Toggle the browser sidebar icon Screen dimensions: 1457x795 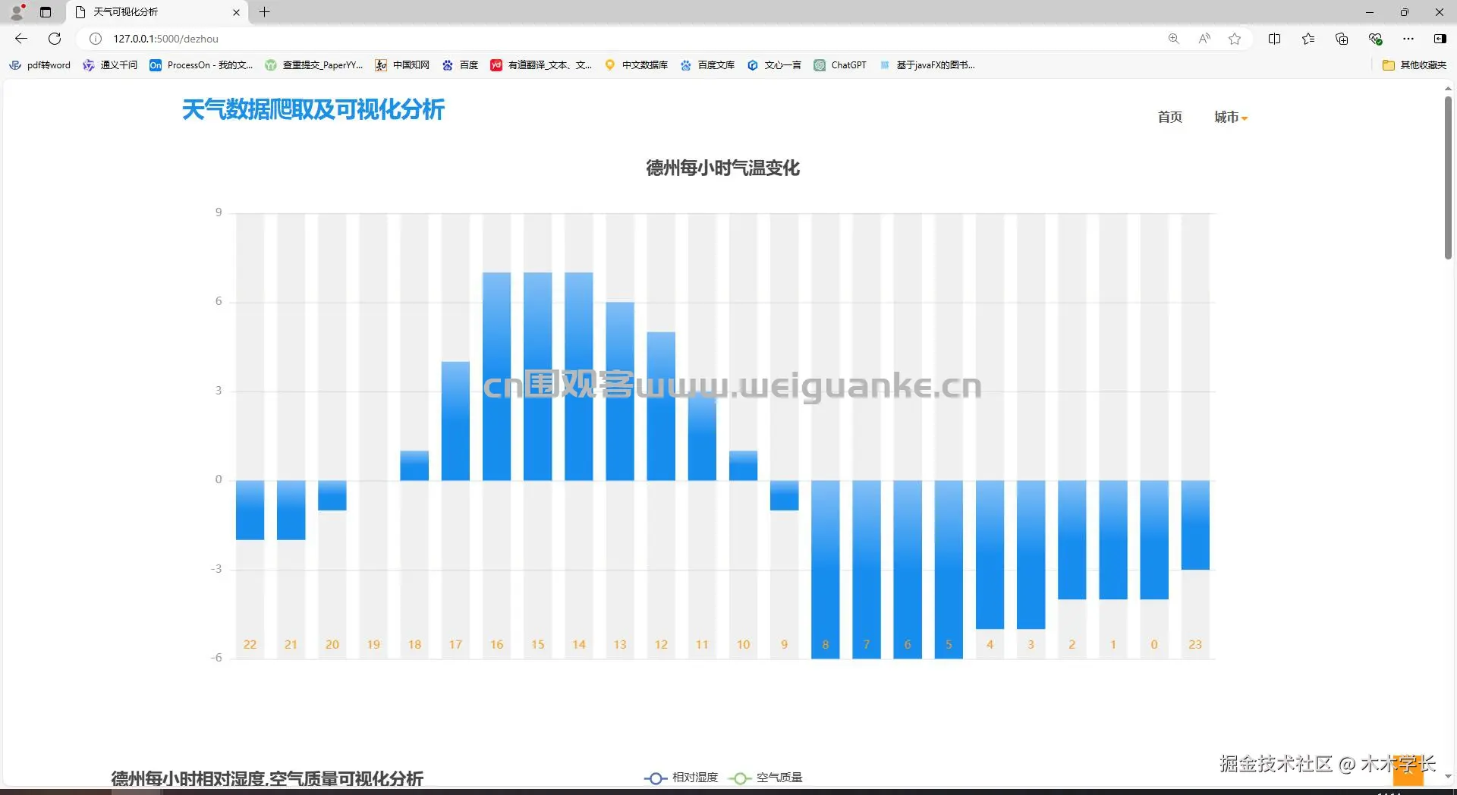point(1440,39)
